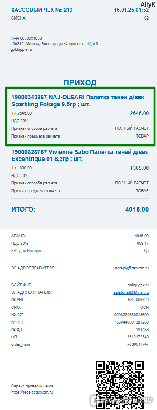
Task: Click the ИТОГО total amount 4015.00
Action: coord(137,210)
